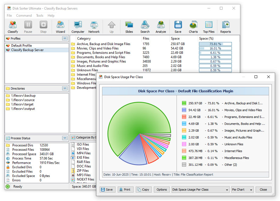Click blue Movies, Clips legend swatch
Viewport: 280px width, 201px height.
pyautogui.click(x=184, y=110)
